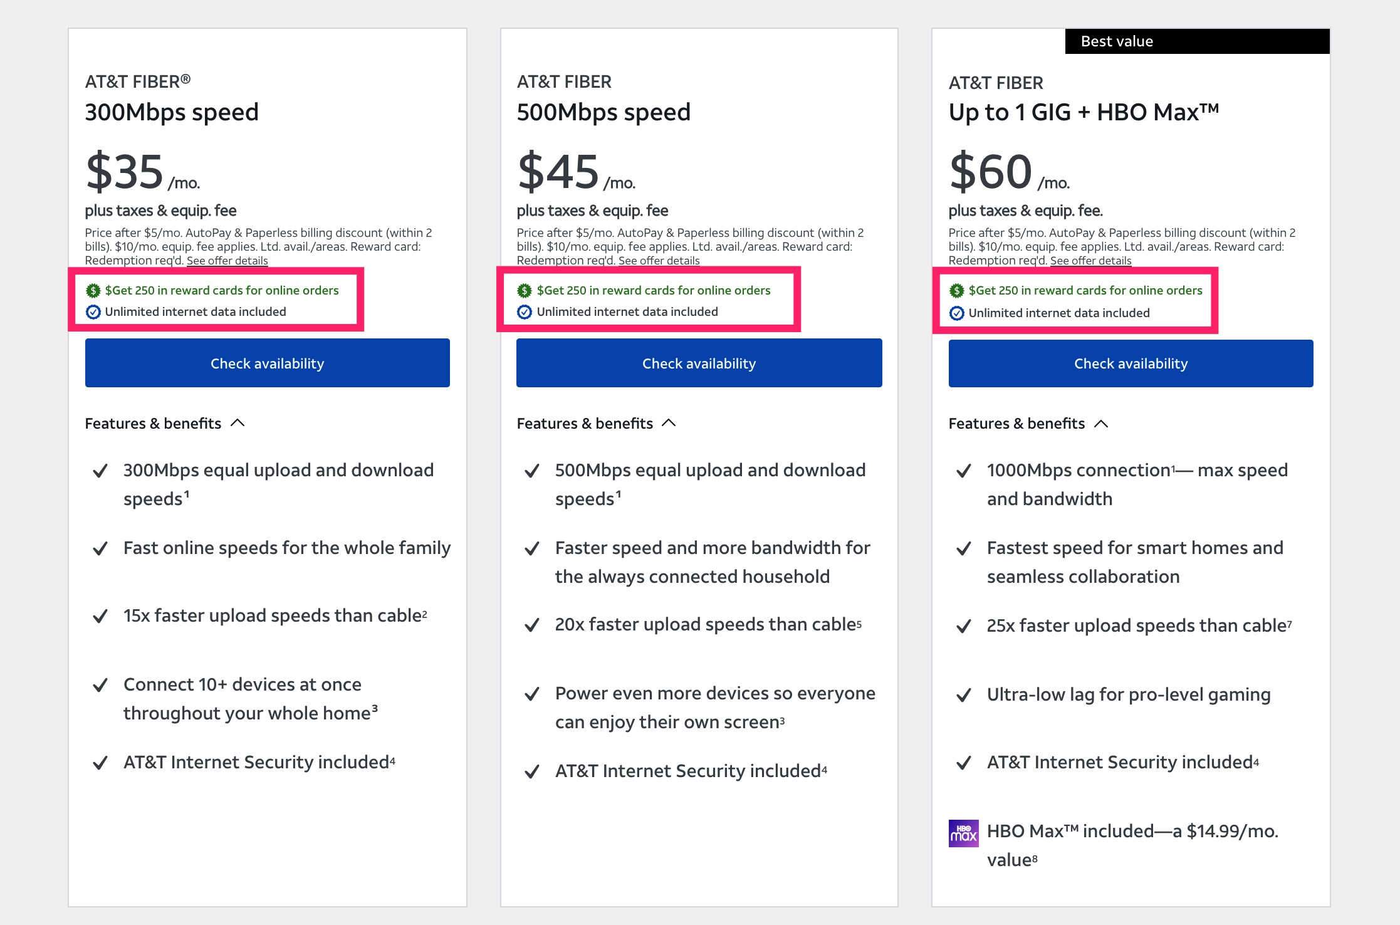1400x925 pixels.
Task: Collapse Features & benefits for 1 GIG plan
Action: 1101,424
